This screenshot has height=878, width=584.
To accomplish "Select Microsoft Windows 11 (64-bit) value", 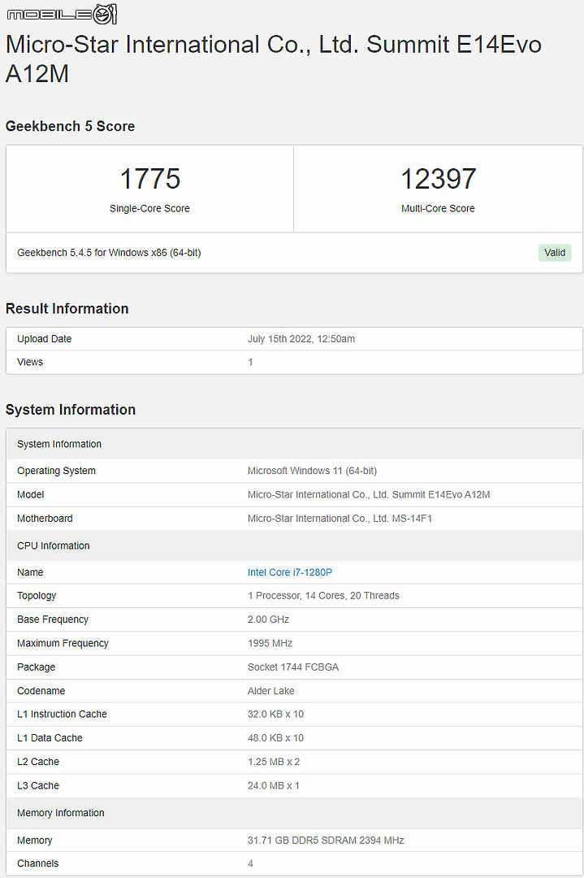I will [312, 471].
